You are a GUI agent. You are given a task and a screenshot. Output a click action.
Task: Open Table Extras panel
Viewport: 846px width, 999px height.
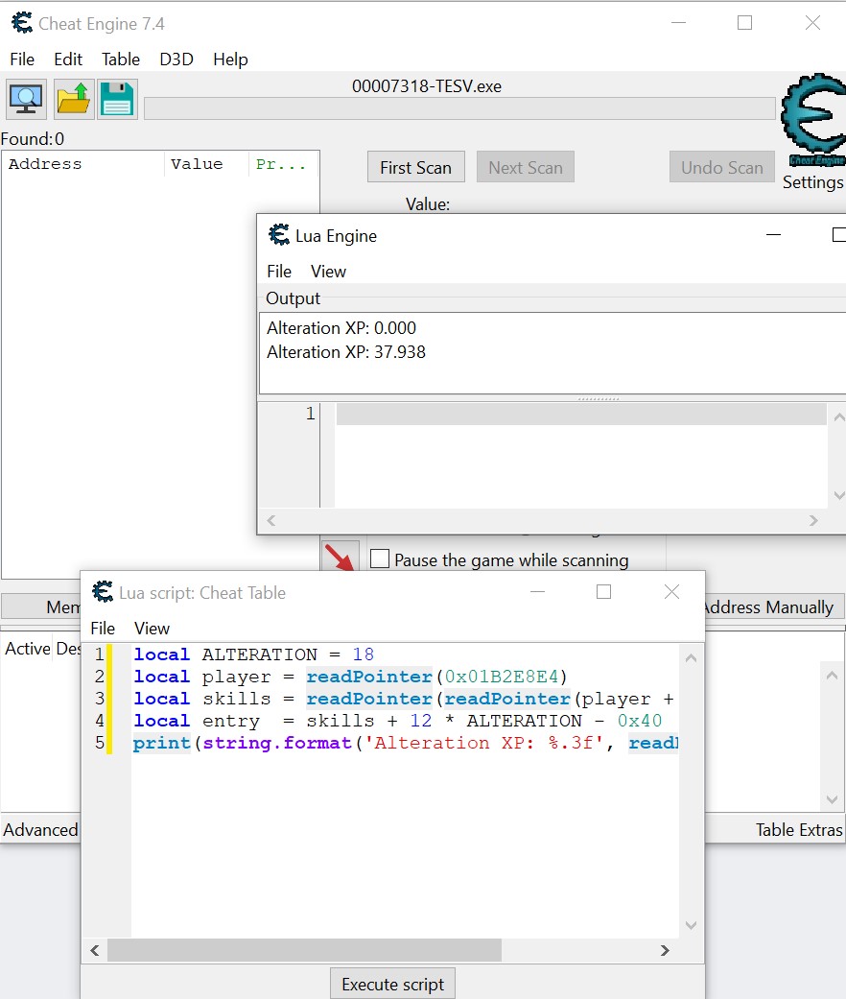coord(799,829)
